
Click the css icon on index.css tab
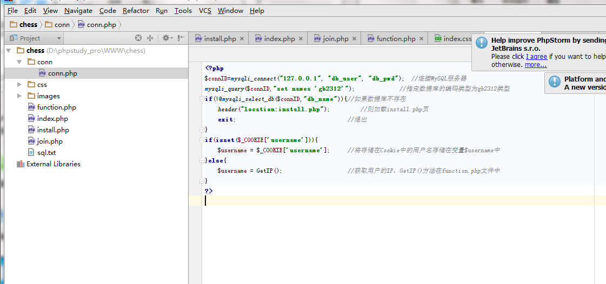tap(438, 38)
